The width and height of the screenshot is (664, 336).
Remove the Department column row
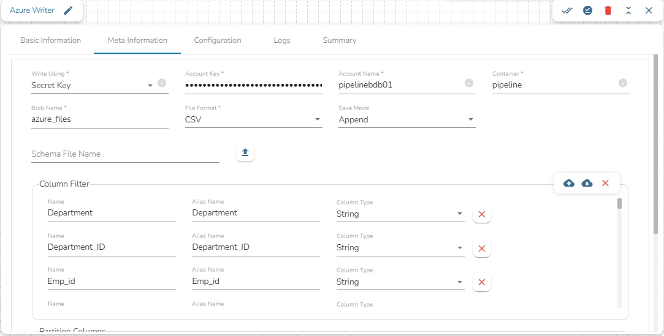pos(481,214)
